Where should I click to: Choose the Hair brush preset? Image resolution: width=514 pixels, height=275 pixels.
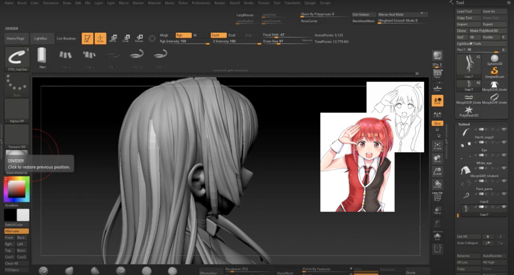point(42,58)
